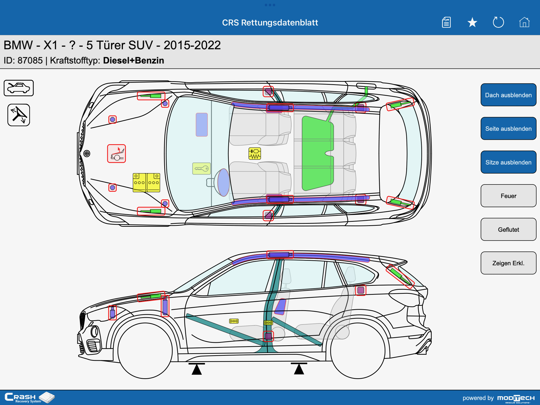Image resolution: width=540 pixels, height=405 pixels.
Task: Tap the refresh circular arrow icon
Action: click(498, 22)
